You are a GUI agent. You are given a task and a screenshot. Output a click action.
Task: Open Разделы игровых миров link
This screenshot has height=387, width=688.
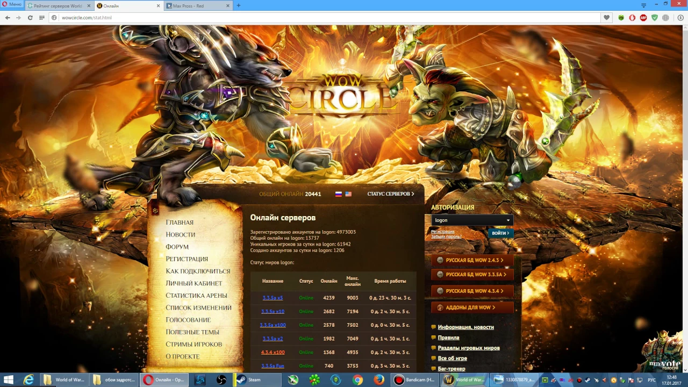pyautogui.click(x=469, y=348)
